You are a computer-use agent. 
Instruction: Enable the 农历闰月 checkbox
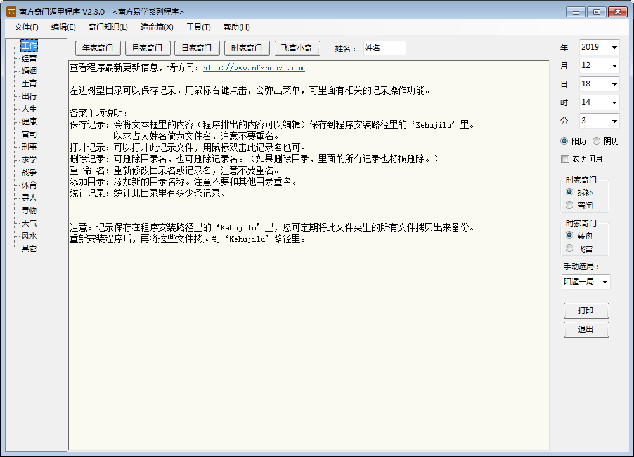566,159
